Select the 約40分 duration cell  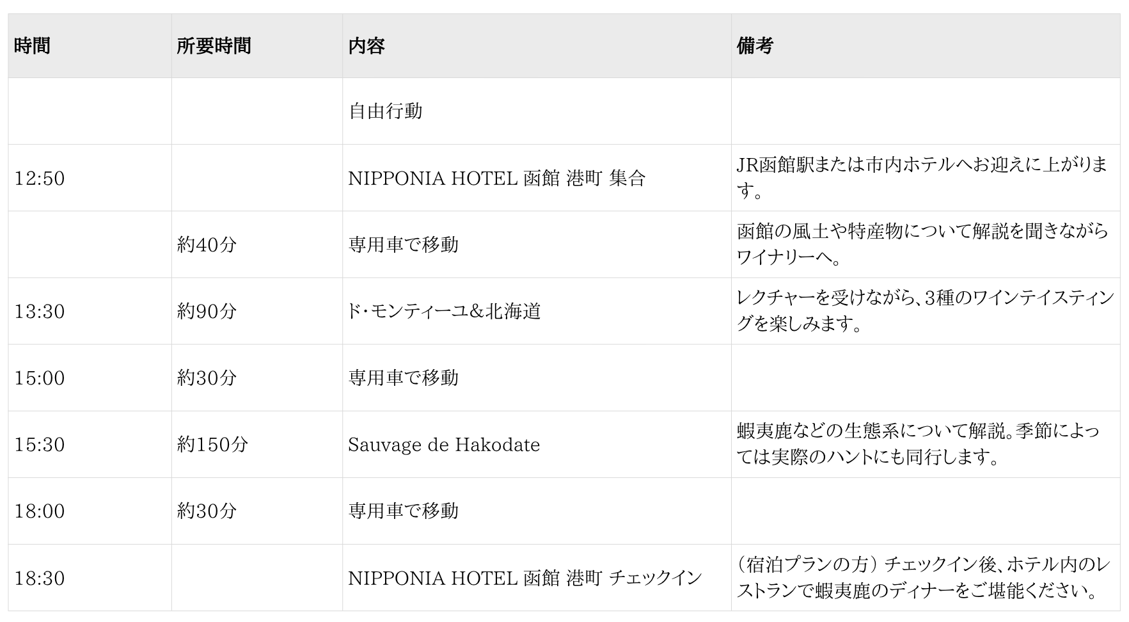207,244
